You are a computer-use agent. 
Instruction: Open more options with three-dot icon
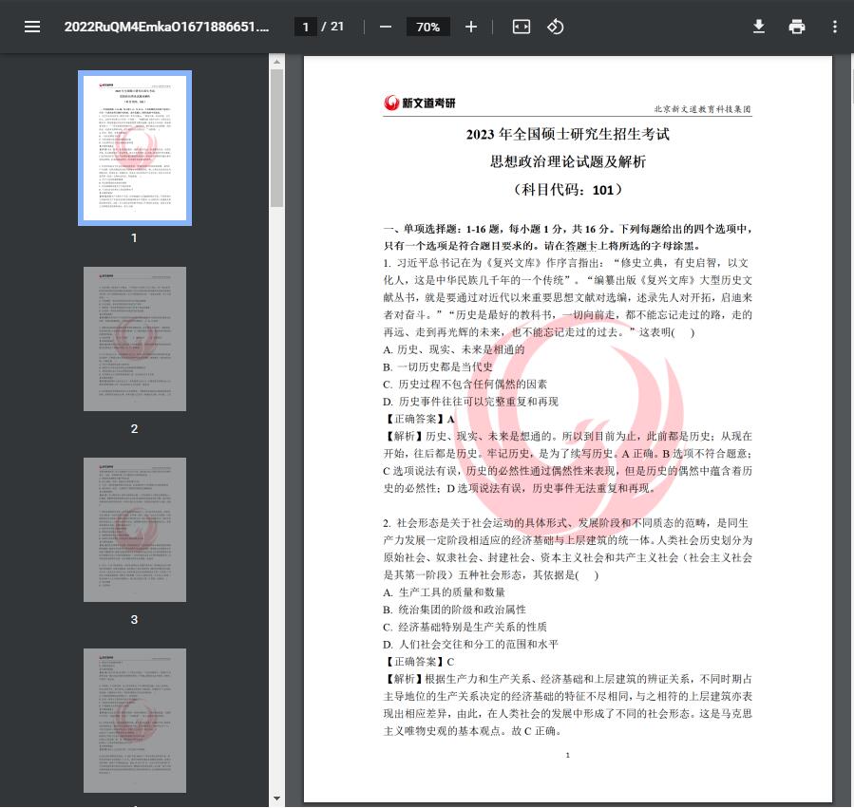[835, 27]
